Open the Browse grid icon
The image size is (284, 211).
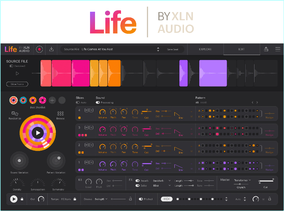pyautogui.click(x=60, y=114)
